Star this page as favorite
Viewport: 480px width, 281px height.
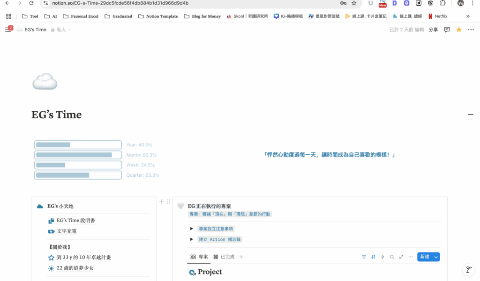(x=459, y=29)
